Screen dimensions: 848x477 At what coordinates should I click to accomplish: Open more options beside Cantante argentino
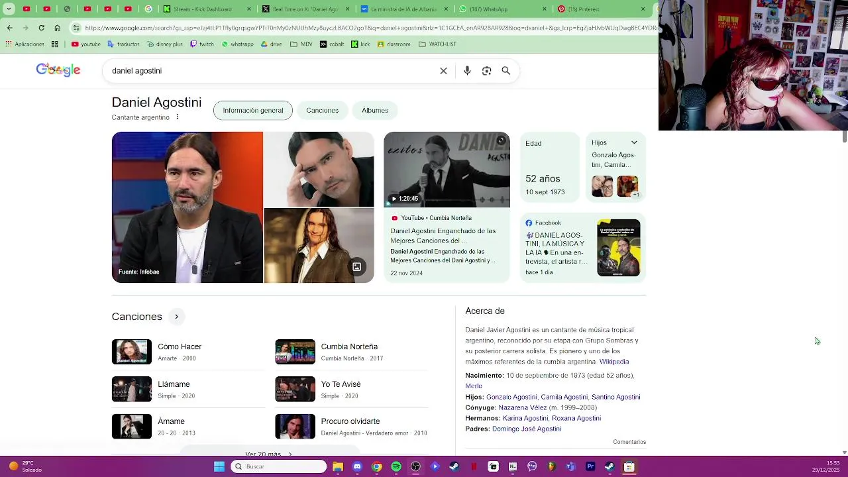177,117
